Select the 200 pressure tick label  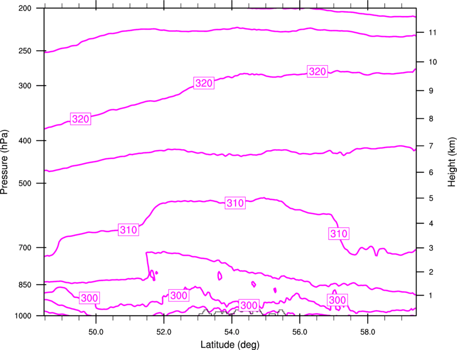coord(25,8)
